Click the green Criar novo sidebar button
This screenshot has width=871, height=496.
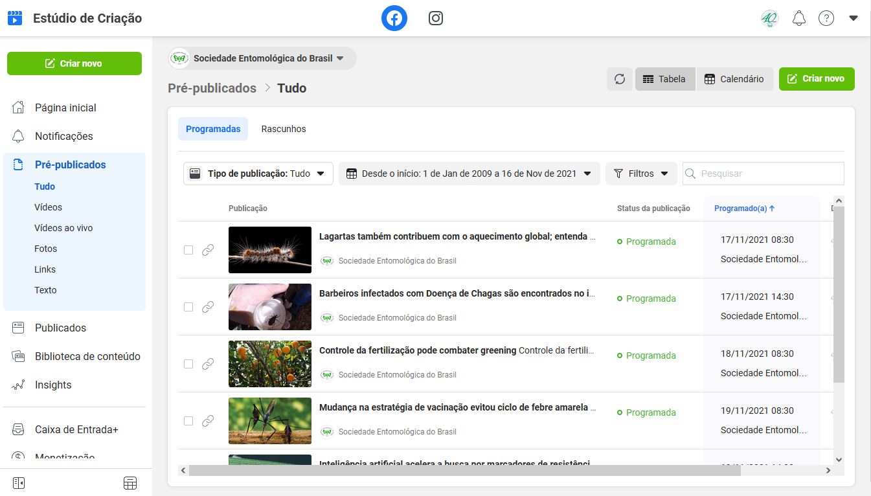[x=74, y=63]
